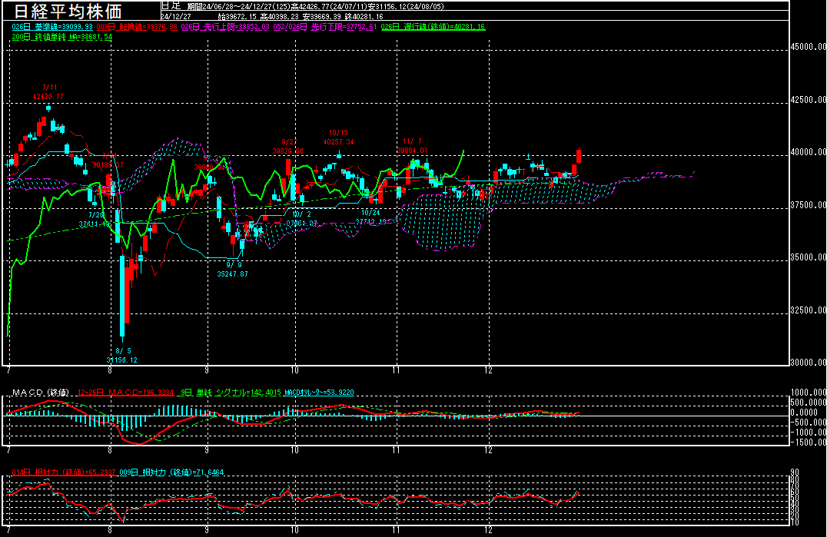Select the 026日 先行上限=38852.03 legend
Screen dimensions: 827x537
[x=225, y=26]
